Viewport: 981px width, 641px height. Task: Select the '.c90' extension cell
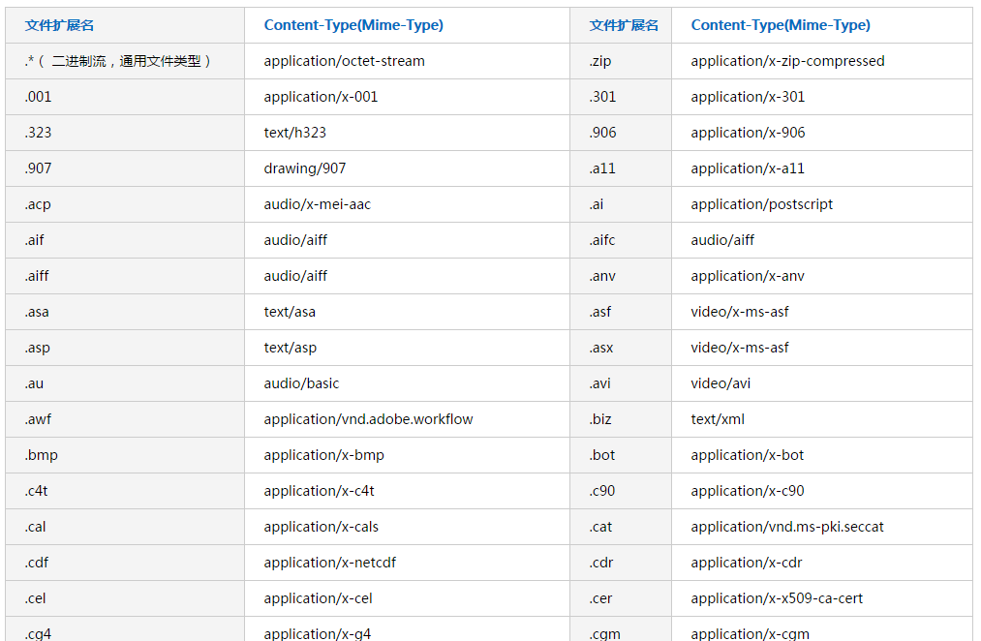(621, 491)
